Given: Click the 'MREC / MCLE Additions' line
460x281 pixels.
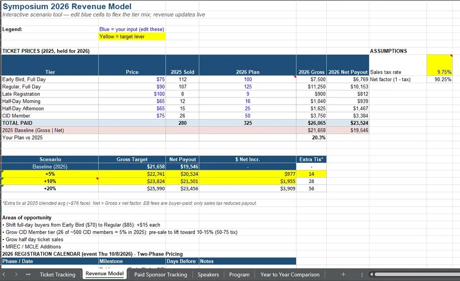Looking at the screenshot, I should pos(32,247).
